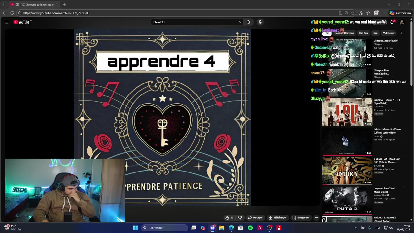The width and height of the screenshot is (414, 233).
Task: Open Microsoft Store from the taskbar
Action: tap(241, 228)
